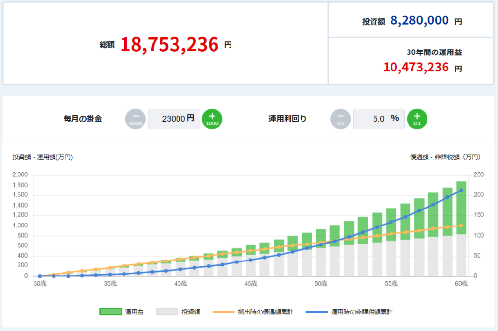Click left axis title 投資額・運用額(万円)
Screen dimensions: 498x331
coord(43,157)
